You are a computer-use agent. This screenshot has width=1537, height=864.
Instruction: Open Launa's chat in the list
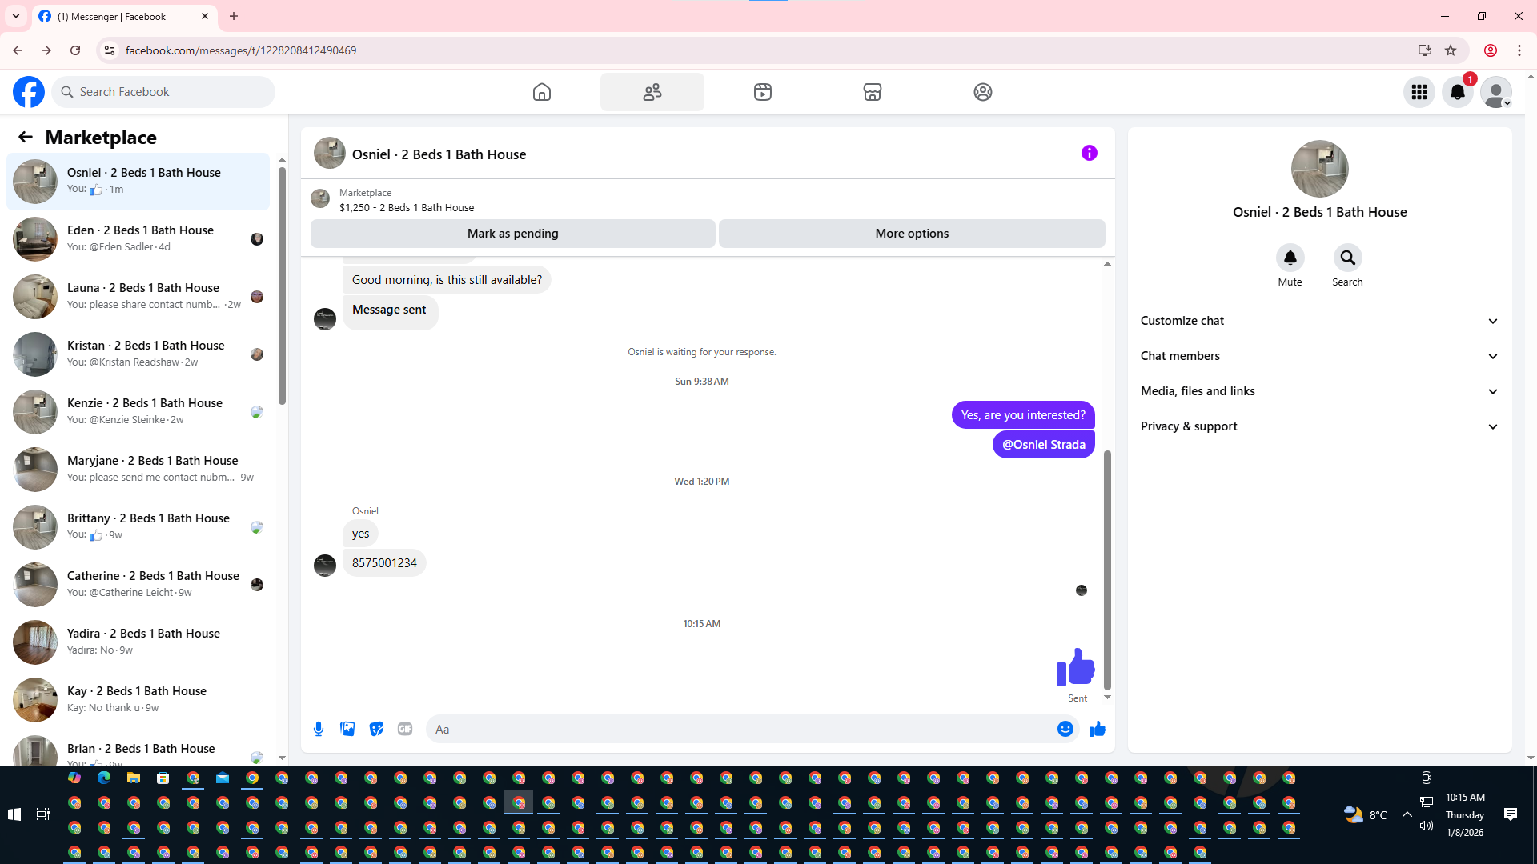(138, 297)
